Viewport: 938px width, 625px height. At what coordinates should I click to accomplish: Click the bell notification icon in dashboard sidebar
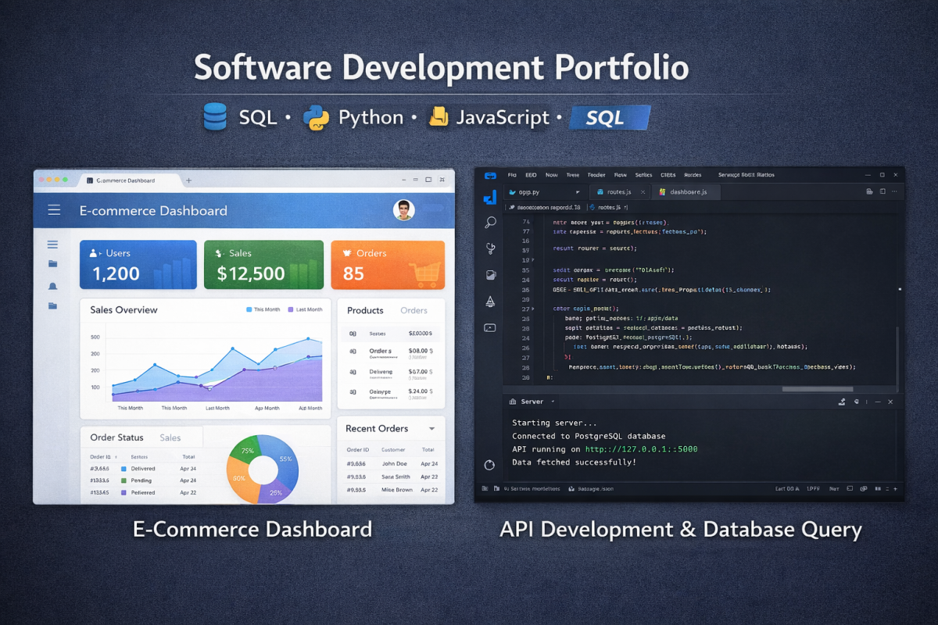[x=52, y=286]
